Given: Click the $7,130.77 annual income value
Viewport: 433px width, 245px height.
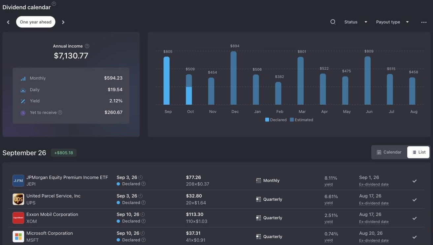Looking at the screenshot, I should pos(71,55).
